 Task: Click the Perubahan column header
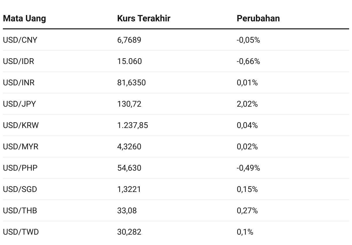(x=258, y=18)
